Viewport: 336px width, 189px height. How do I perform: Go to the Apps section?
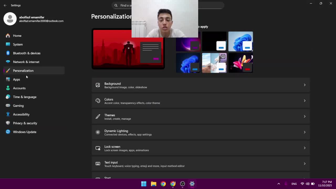[17, 79]
